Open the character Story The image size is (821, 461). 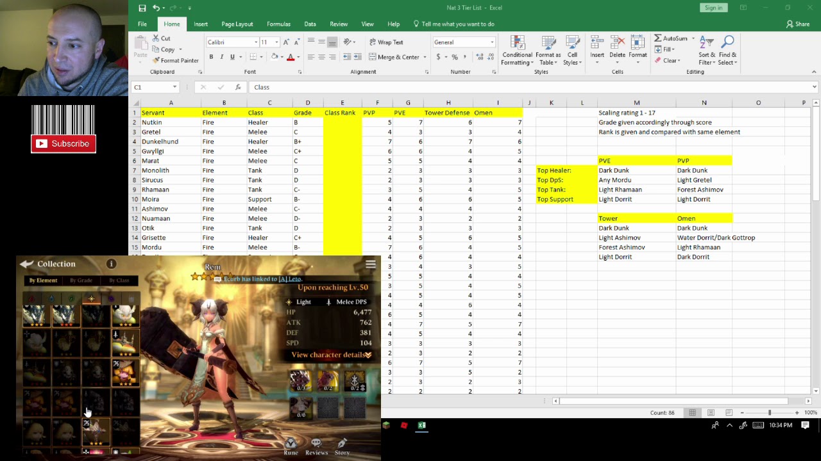[342, 446]
